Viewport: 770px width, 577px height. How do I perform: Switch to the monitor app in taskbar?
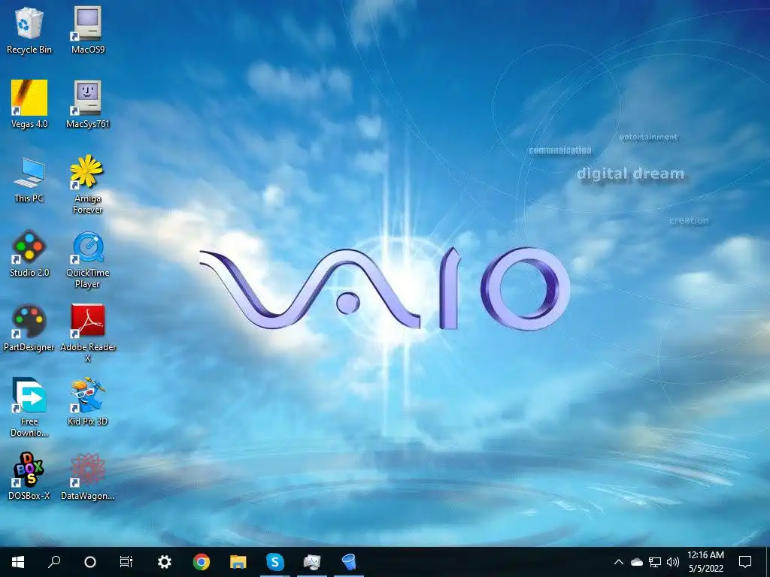pos(312,562)
